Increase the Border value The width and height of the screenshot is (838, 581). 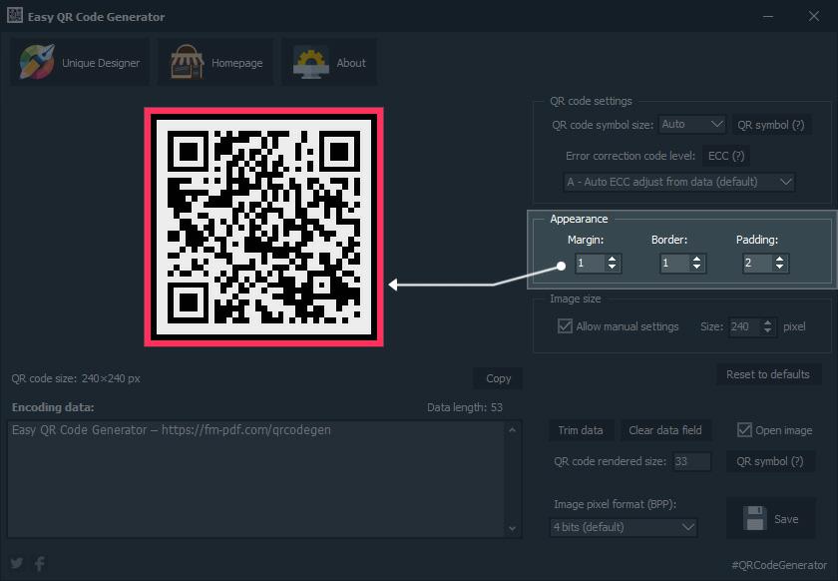pos(697,259)
